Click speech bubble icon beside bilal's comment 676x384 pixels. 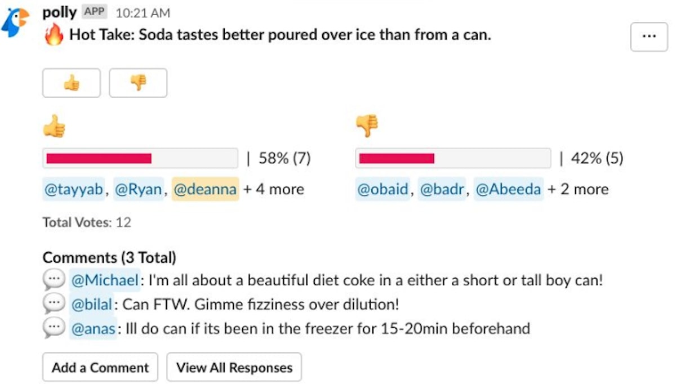tap(53, 304)
